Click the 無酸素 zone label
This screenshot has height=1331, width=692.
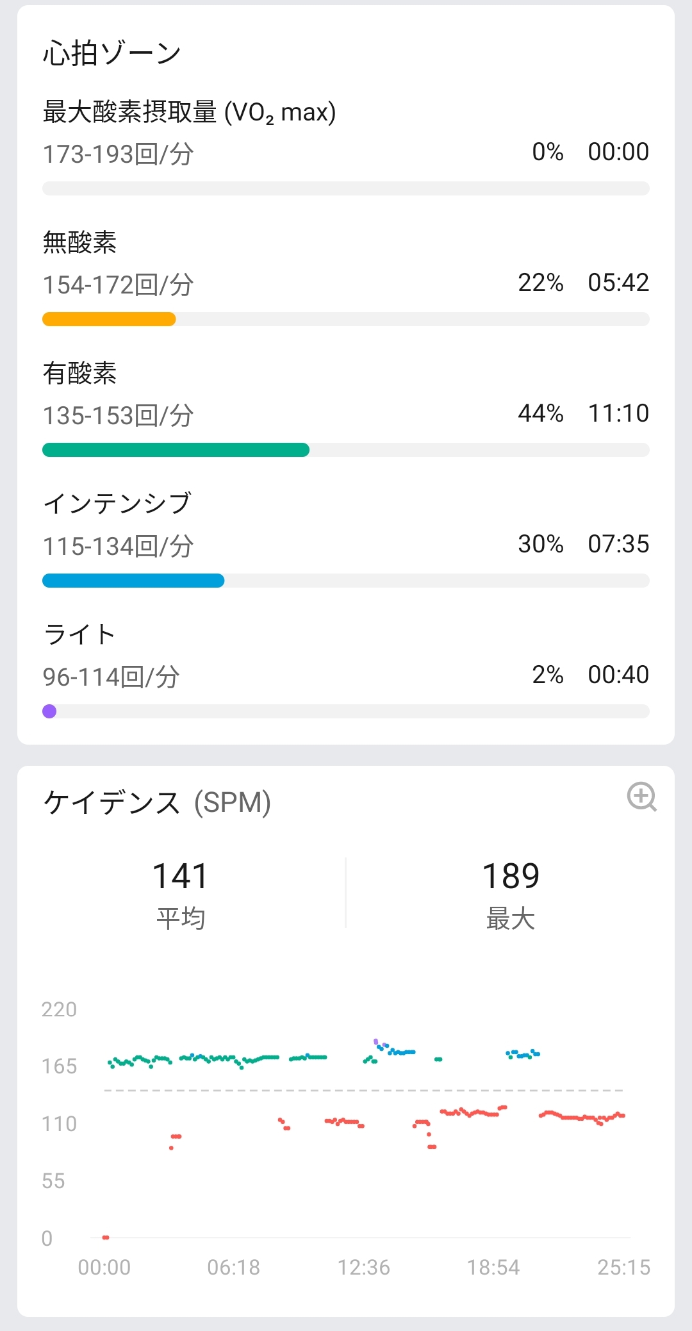(x=79, y=243)
